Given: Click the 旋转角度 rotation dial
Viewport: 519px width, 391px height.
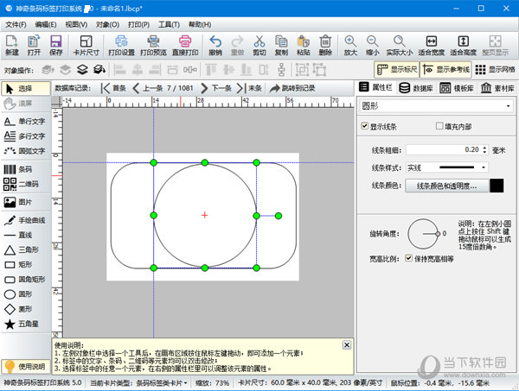Looking at the screenshot, I should click(423, 234).
